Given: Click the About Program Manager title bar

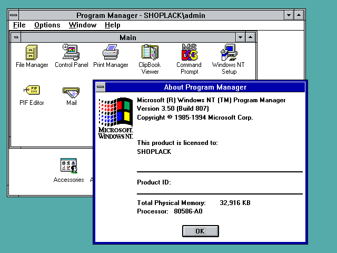Looking at the screenshot, I should point(205,87).
